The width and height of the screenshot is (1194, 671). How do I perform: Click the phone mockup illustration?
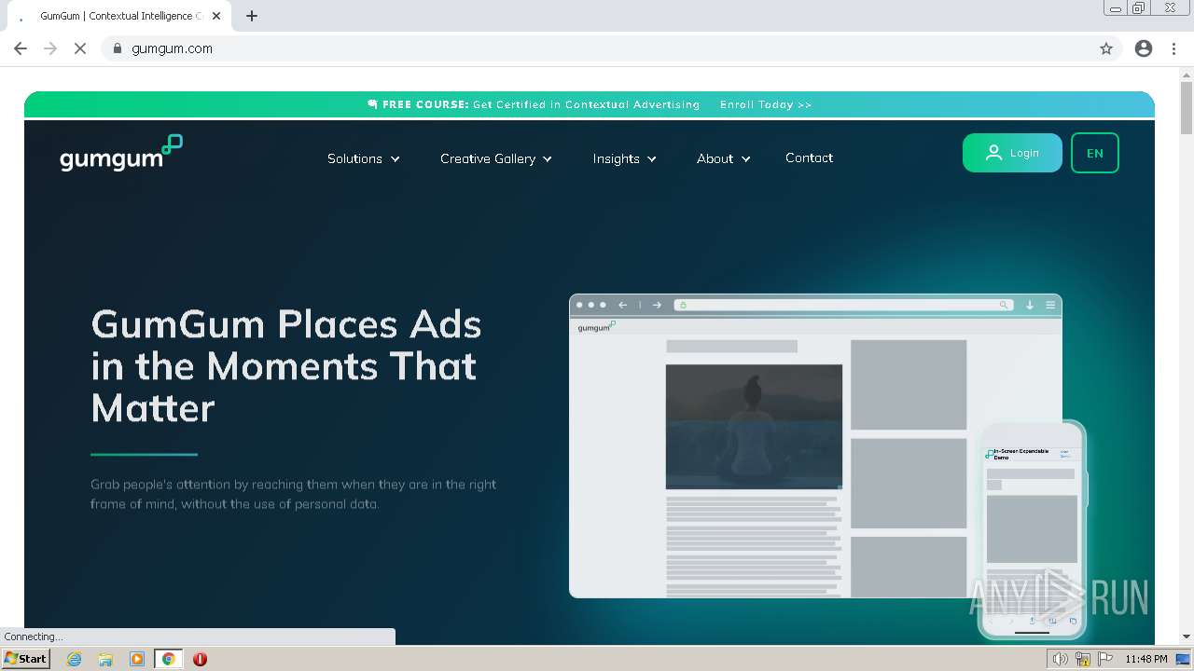[x=1032, y=529]
